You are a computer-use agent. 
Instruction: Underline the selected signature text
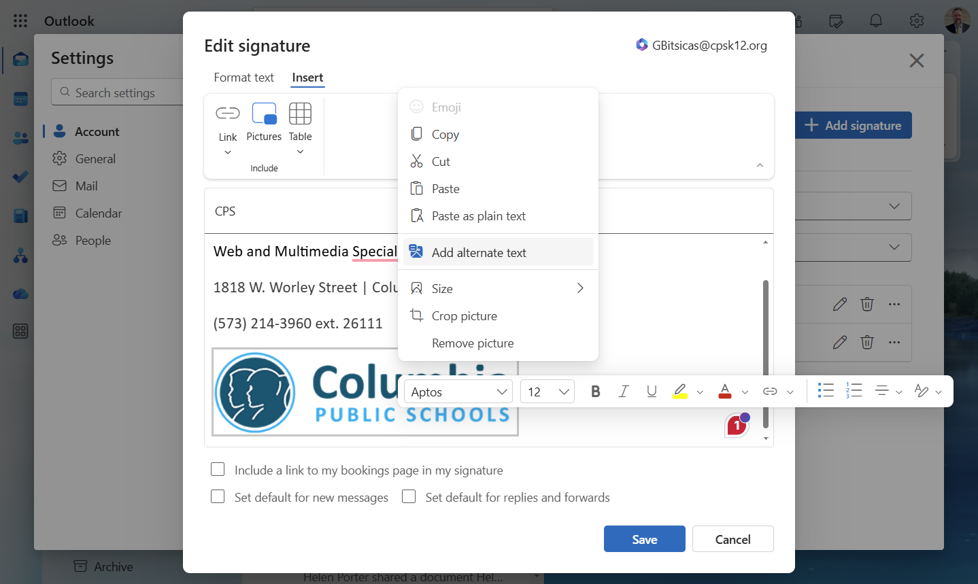(x=652, y=392)
